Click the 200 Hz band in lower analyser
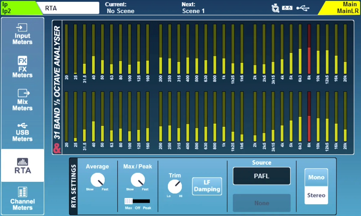Screen dimensions: 361x216 point(161,117)
